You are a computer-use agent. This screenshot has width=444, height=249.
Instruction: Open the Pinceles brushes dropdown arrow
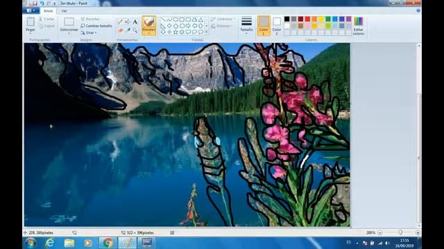click(x=148, y=33)
